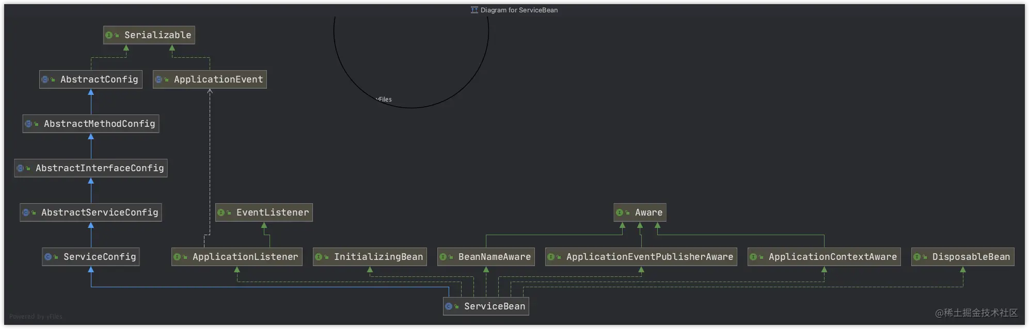
Task: Select the AbstractMethodConfig node
Action: [x=91, y=124]
